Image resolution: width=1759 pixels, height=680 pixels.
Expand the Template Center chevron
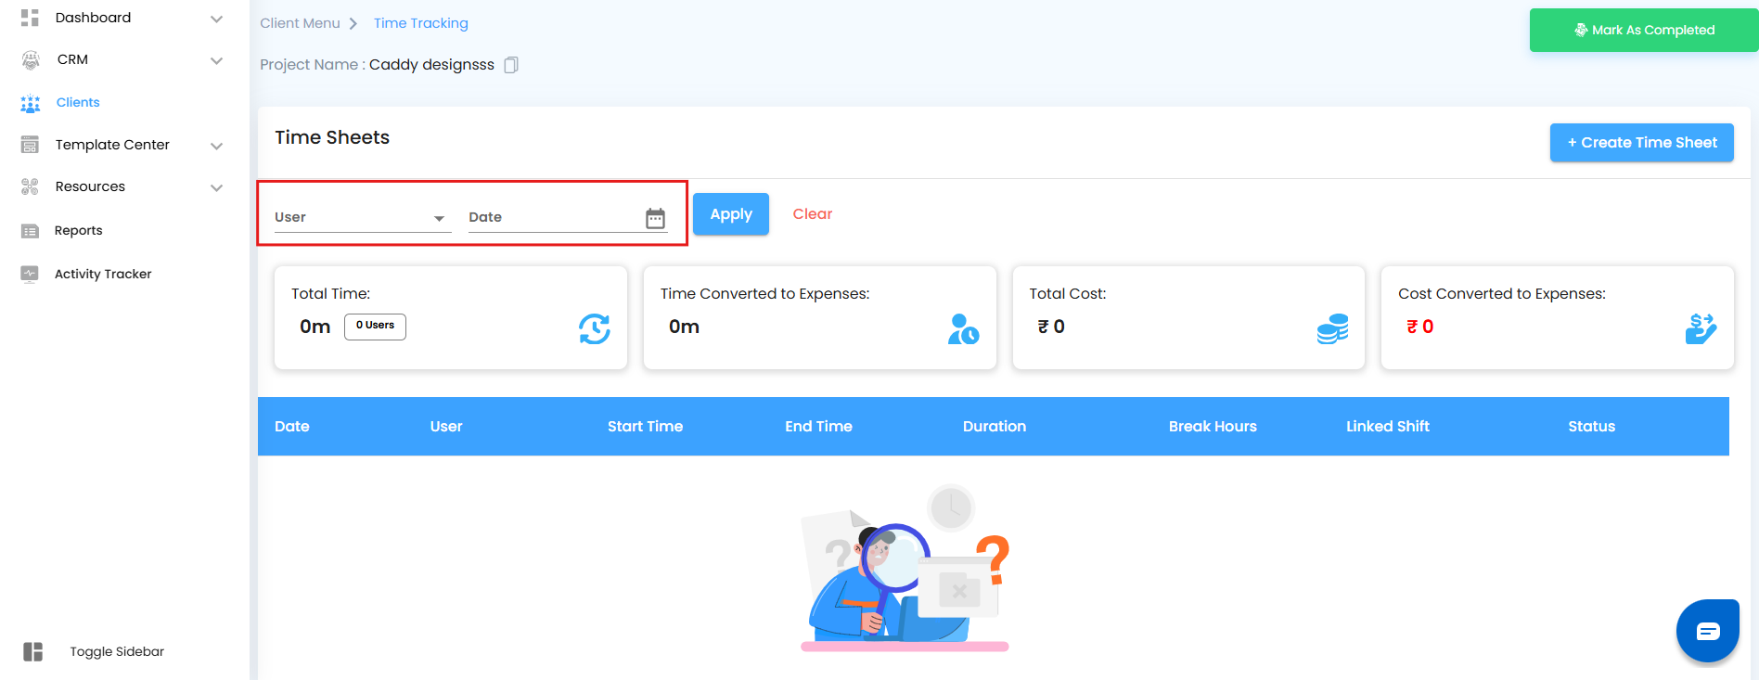[x=216, y=146]
